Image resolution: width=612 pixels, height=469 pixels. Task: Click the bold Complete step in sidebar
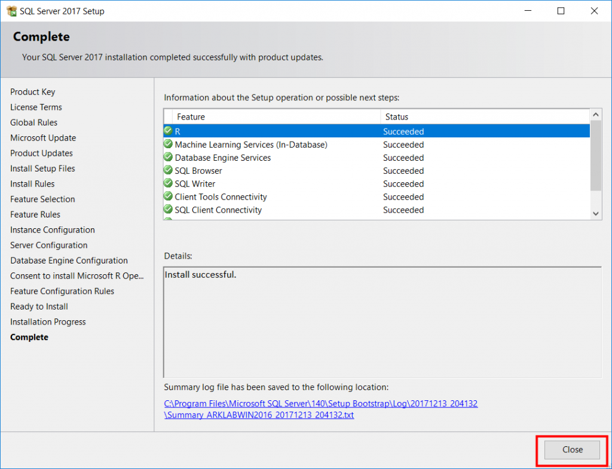coord(29,337)
